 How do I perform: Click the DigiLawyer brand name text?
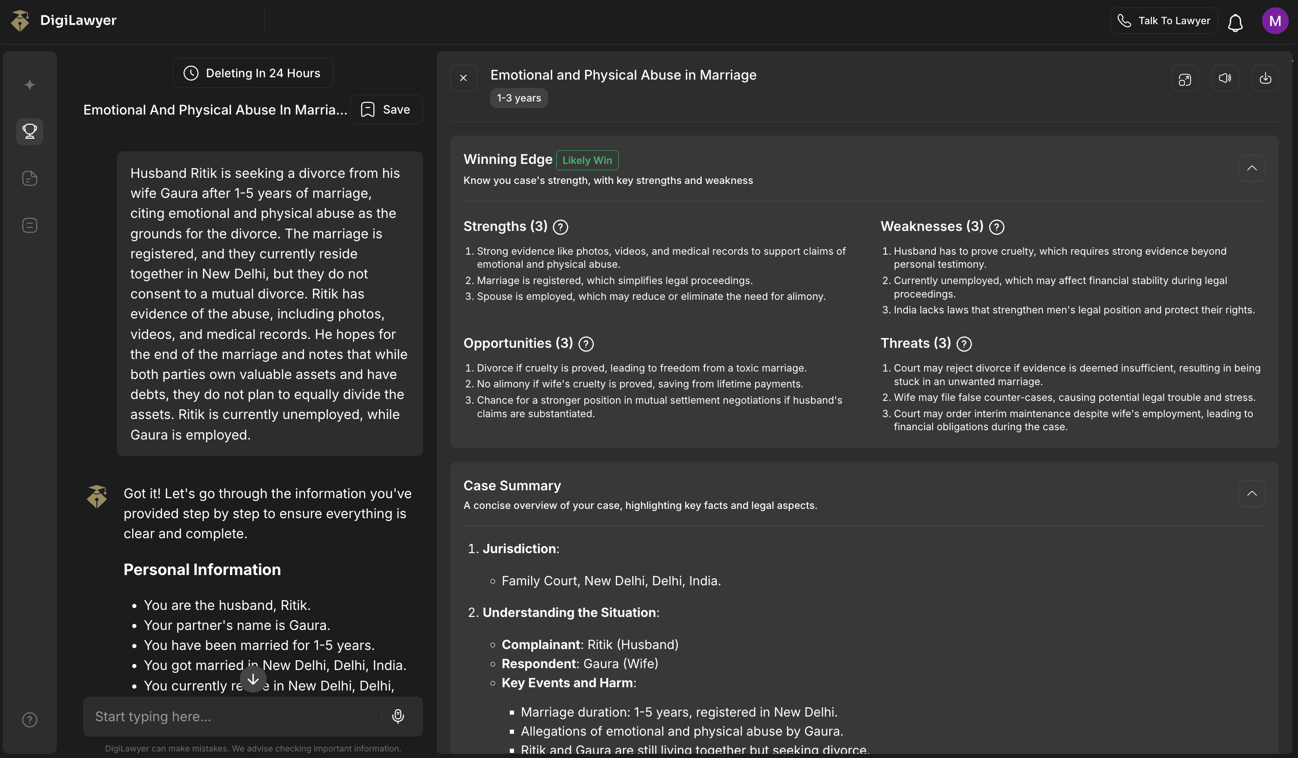tap(78, 20)
